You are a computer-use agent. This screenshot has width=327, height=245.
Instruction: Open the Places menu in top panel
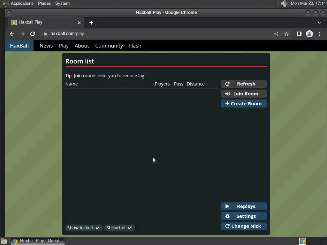coord(44,3)
